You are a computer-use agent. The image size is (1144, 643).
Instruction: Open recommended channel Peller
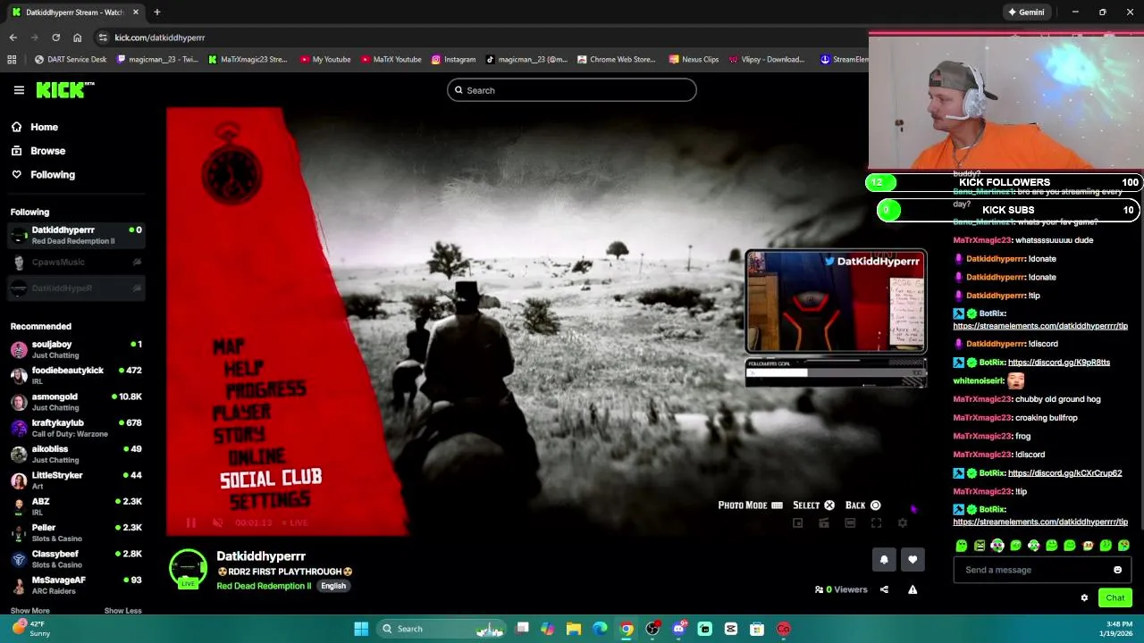[76, 532]
